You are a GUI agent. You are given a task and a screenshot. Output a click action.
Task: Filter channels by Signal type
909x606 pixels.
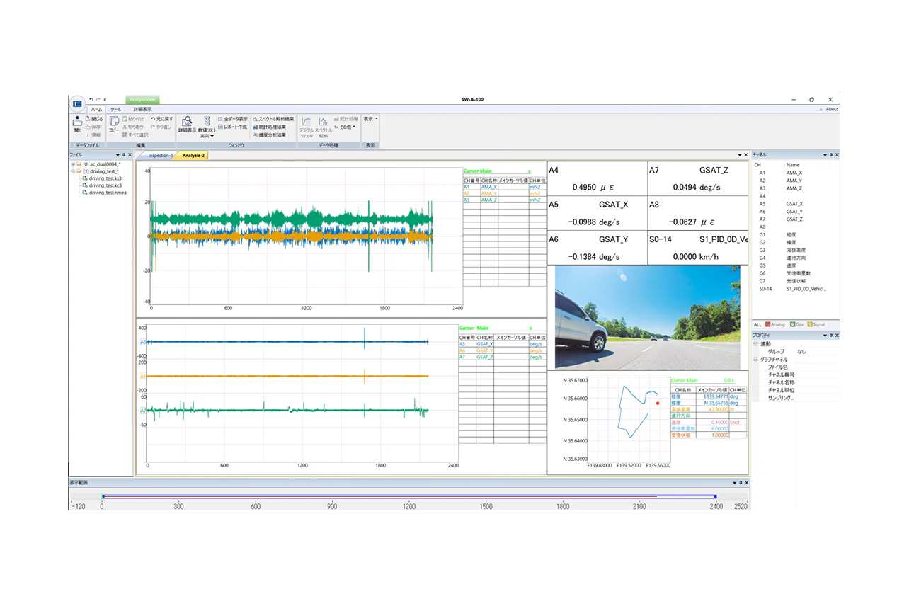[x=816, y=324]
